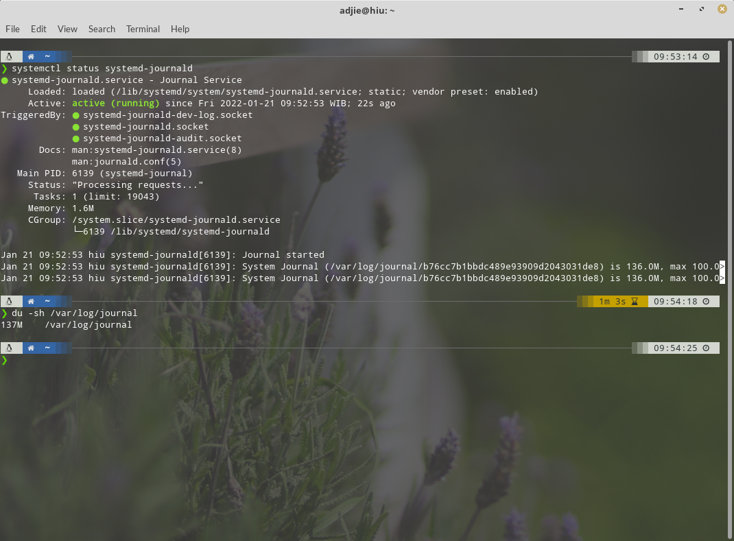
Task: Open the File menu
Action: pyautogui.click(x=12, y=29)
